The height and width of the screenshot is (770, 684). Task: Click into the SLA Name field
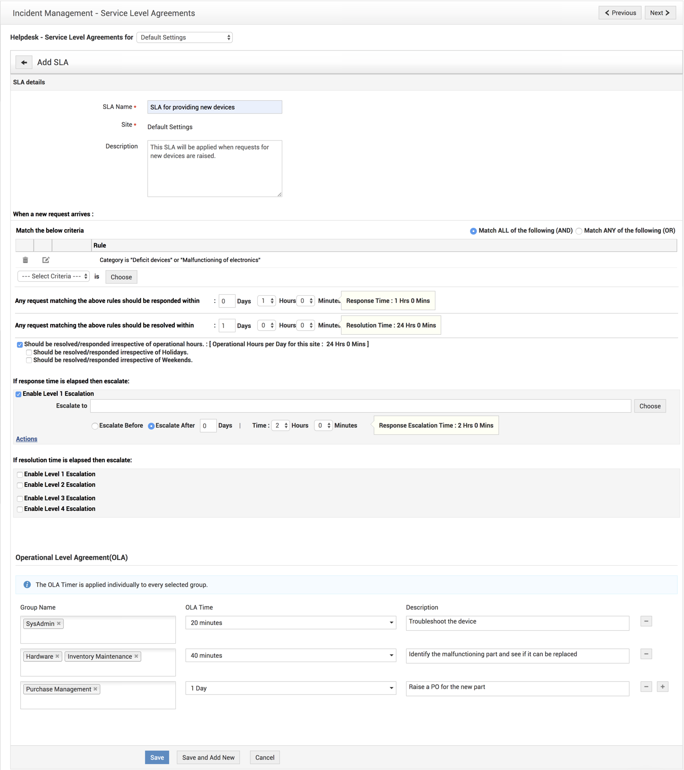pyautogui.click(x=214, y=107)
